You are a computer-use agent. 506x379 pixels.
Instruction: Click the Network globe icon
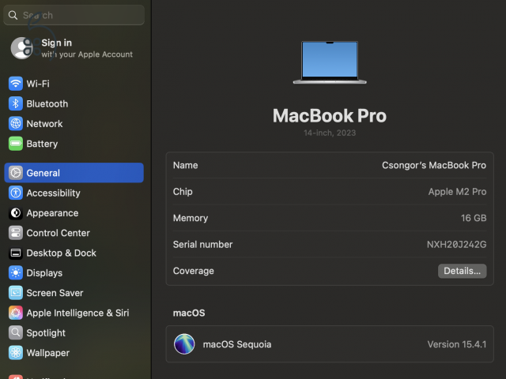click(16, 123)
